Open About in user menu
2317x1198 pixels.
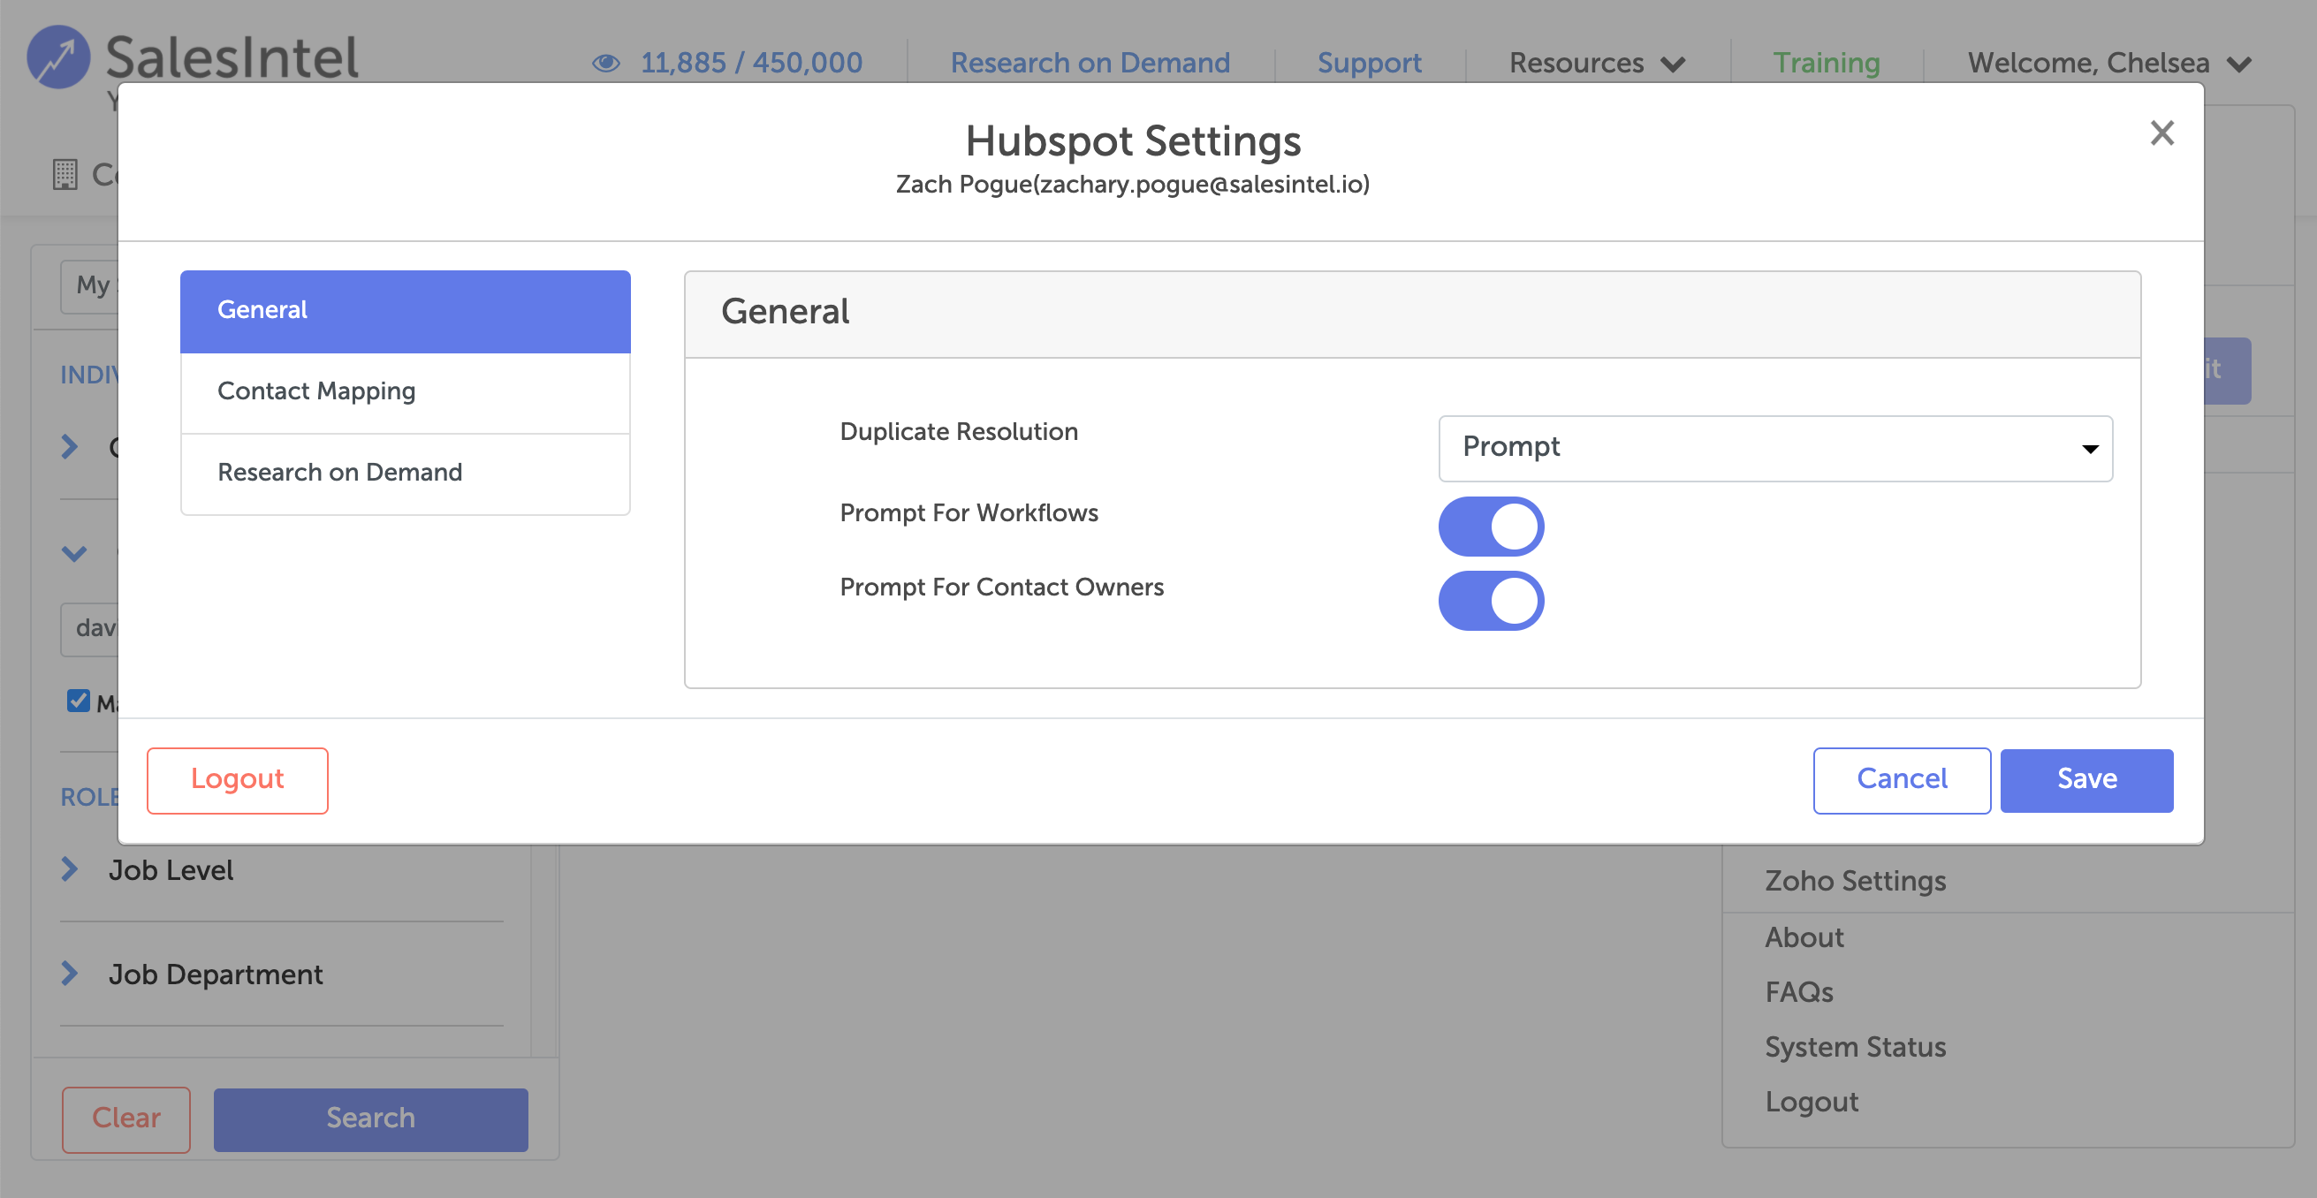[1804, 937]
